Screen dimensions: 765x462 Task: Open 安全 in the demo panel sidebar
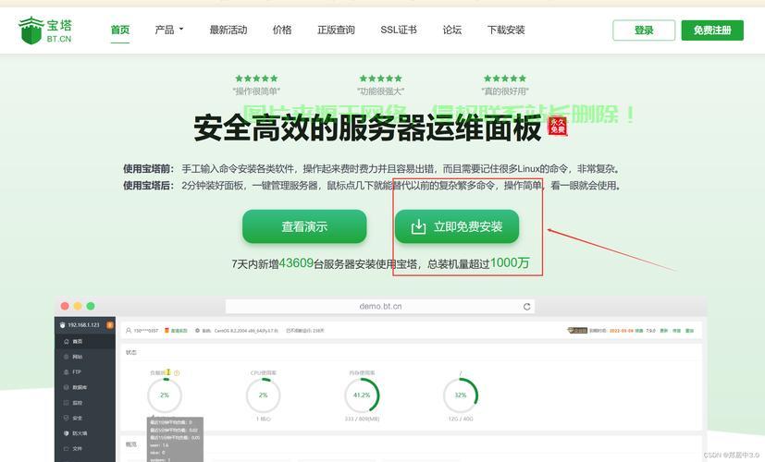[x=85, y=418]
